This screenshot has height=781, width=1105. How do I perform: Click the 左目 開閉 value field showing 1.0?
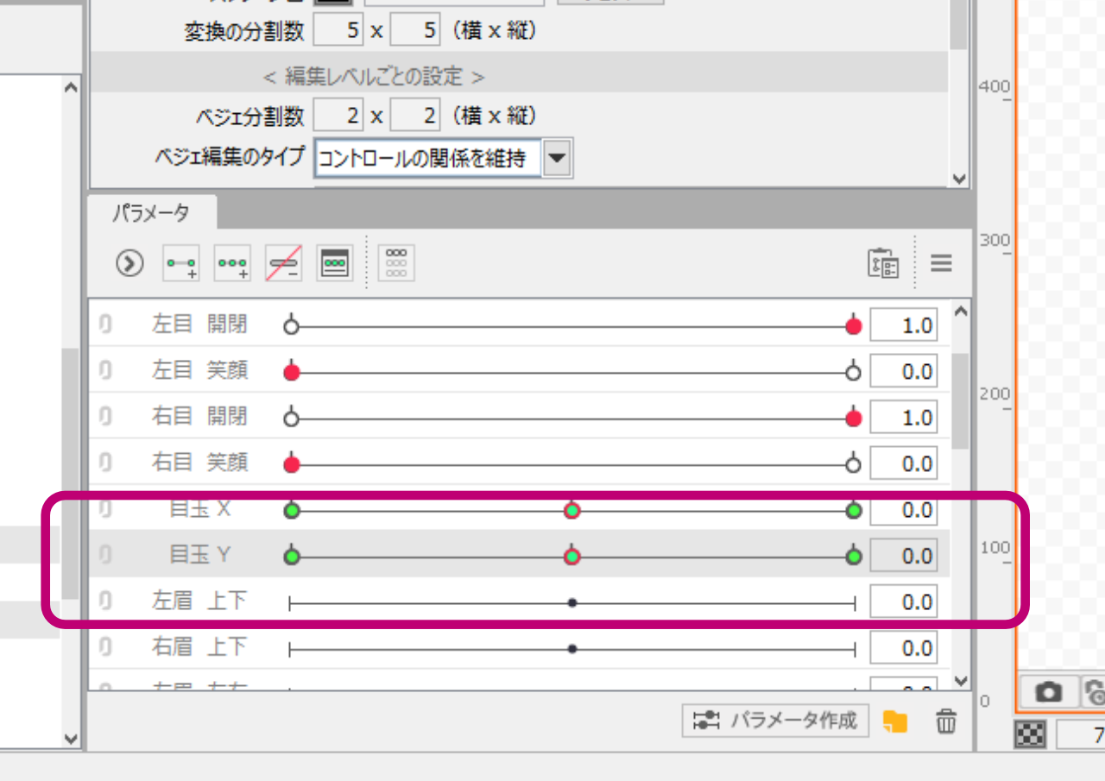click(x=904, y=325)
